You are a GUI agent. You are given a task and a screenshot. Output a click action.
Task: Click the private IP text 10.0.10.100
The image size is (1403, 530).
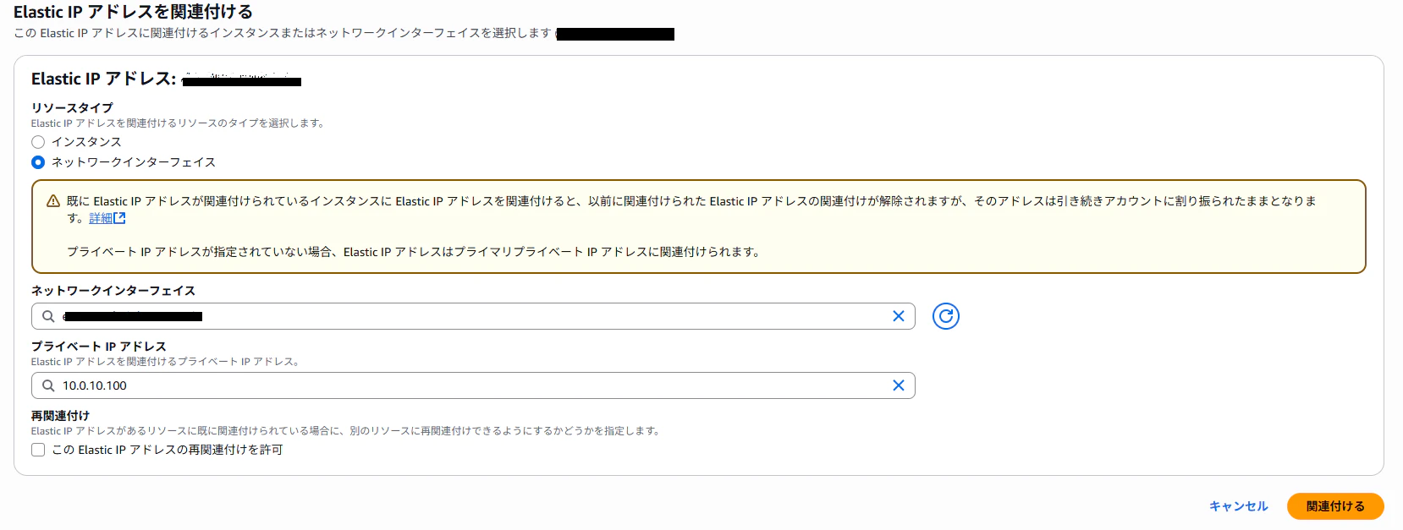95,385
